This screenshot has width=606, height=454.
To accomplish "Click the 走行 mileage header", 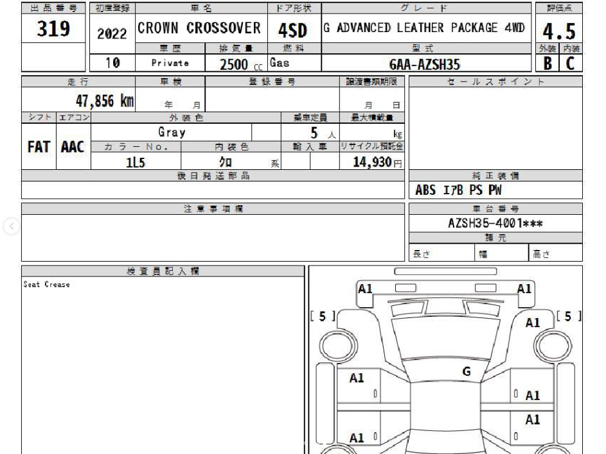I will (x=78, y=81).
